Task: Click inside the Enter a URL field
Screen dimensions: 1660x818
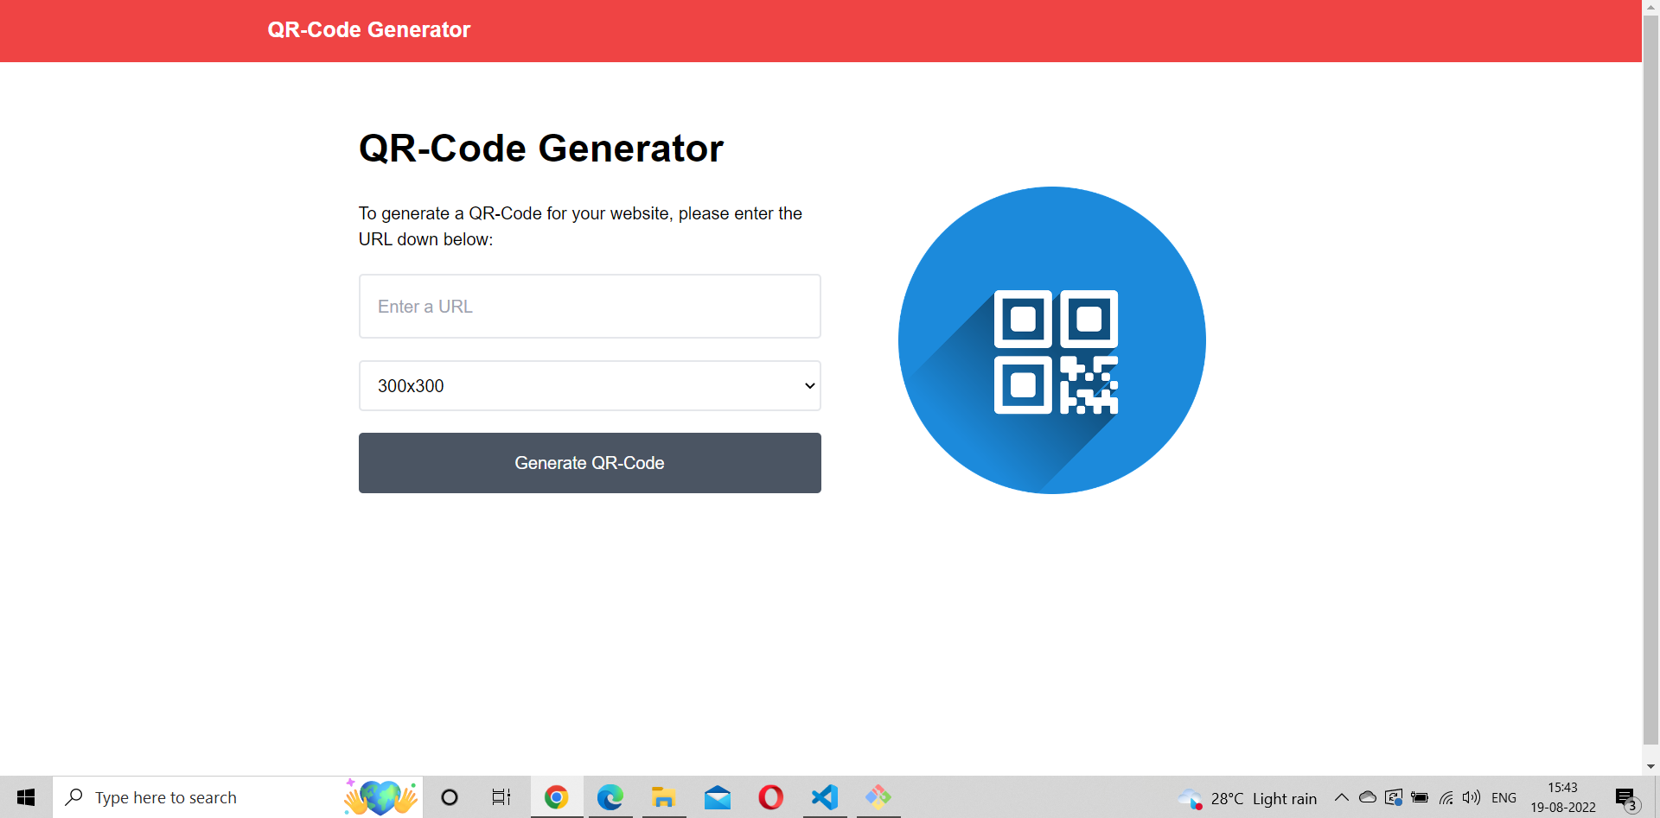Action: [x=590, y=306]
